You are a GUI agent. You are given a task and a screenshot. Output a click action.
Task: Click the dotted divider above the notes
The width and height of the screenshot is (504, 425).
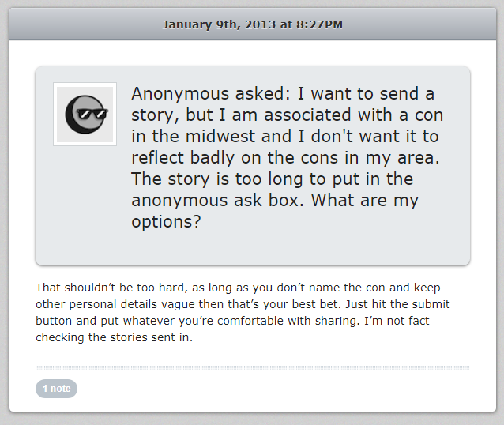click(252, 368)
